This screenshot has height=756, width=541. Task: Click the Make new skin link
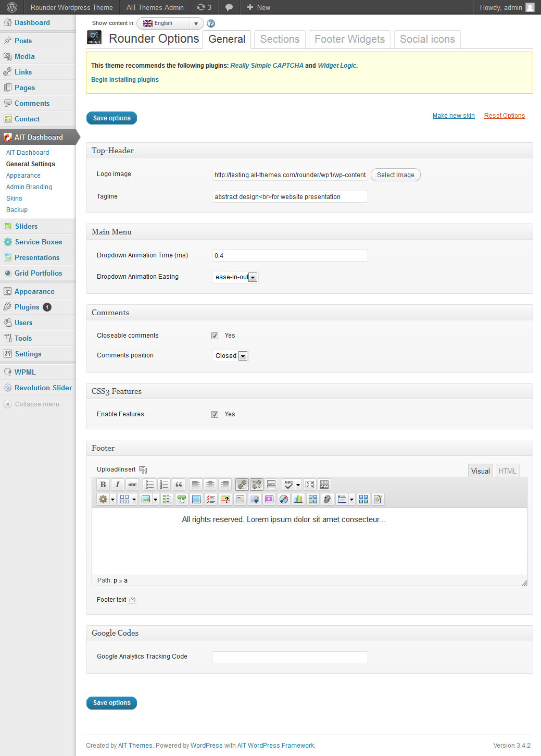pos(454,116)
